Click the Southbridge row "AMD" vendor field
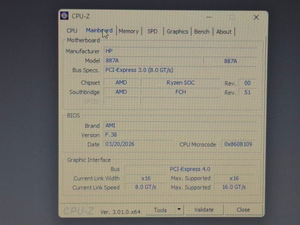The width and height of the screenshot is (300, 225). 121,92
